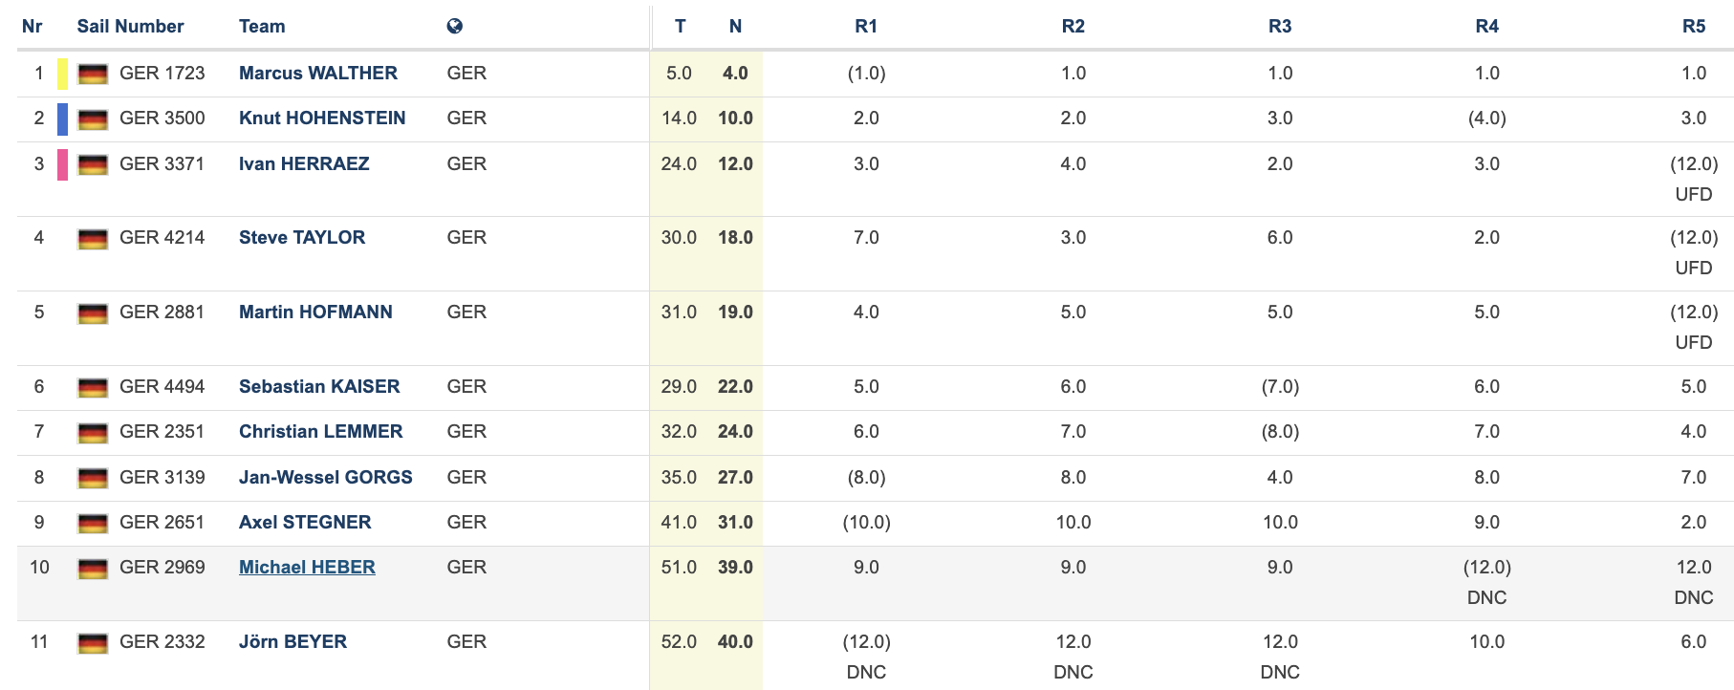
Task: Sort by the Sail Number column header
Action: (x=130, y=26)
